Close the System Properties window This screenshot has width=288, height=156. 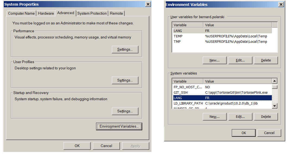148,4
